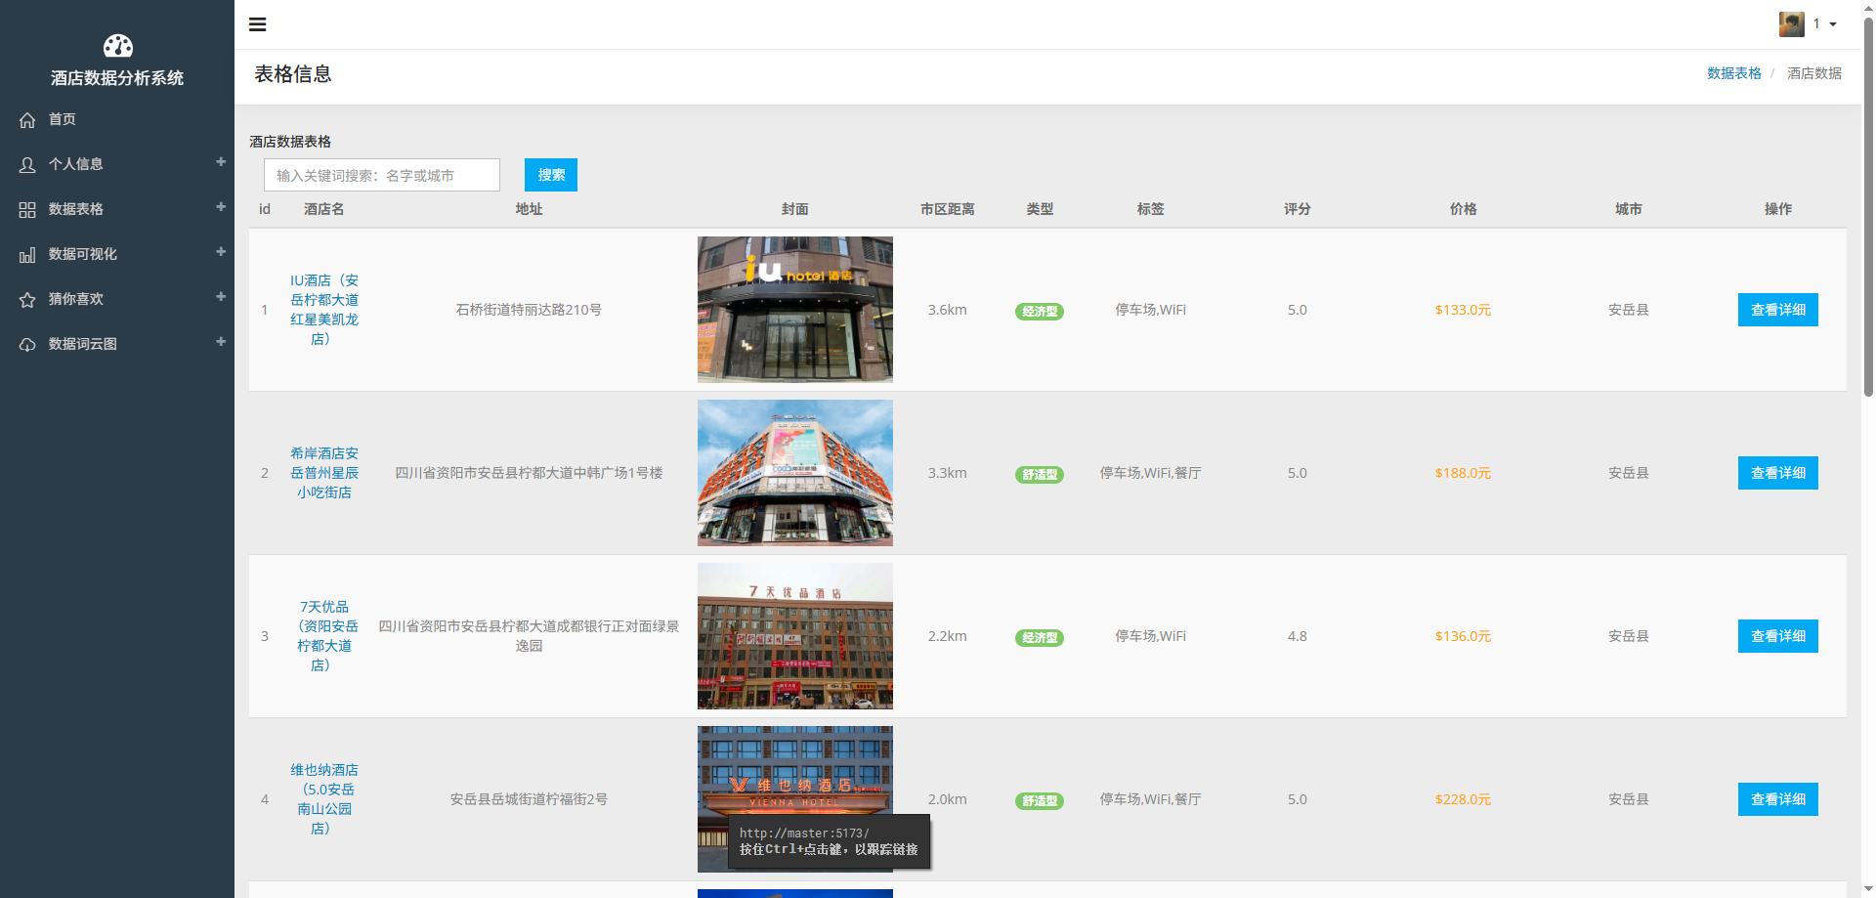Open the user avatar picture in header
The image size is (1876, 898).
coord(1791,24)
